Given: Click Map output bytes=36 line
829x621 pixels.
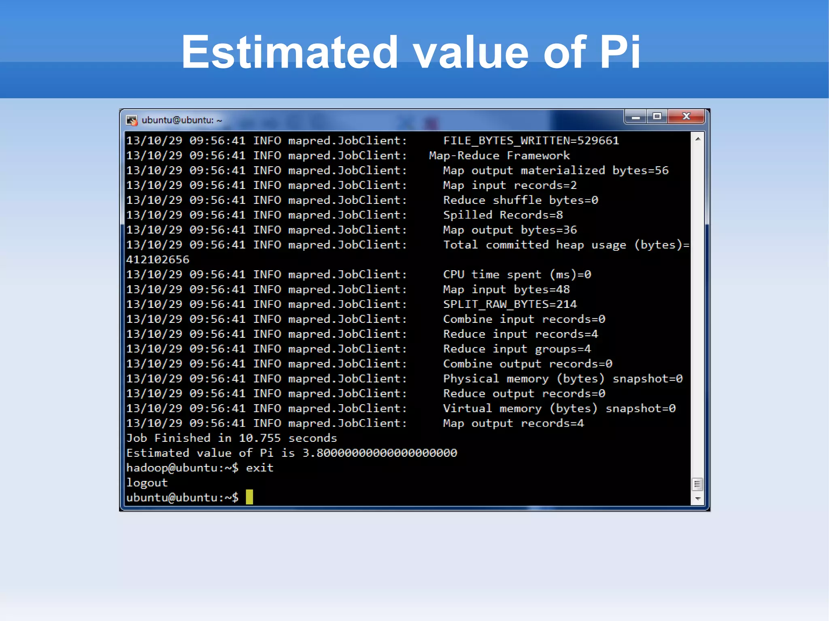Looking at the screenshot, I should (x=510, y=230).
